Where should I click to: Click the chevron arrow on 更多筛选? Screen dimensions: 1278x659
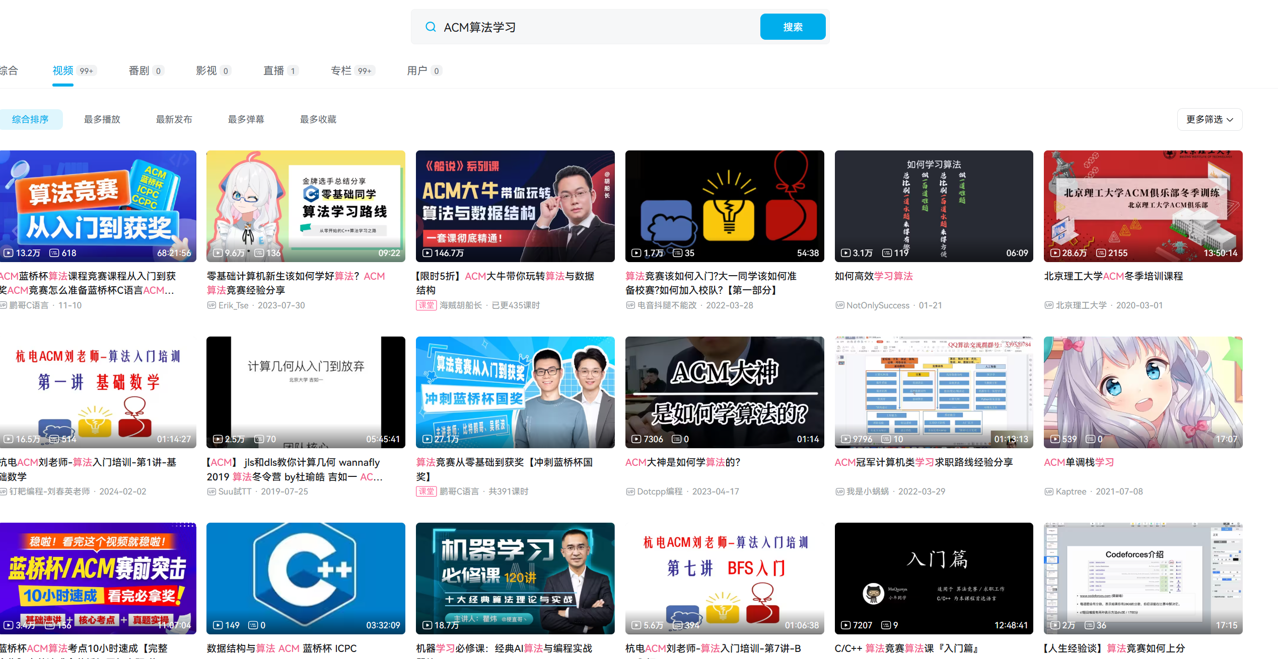[1230, 120]
